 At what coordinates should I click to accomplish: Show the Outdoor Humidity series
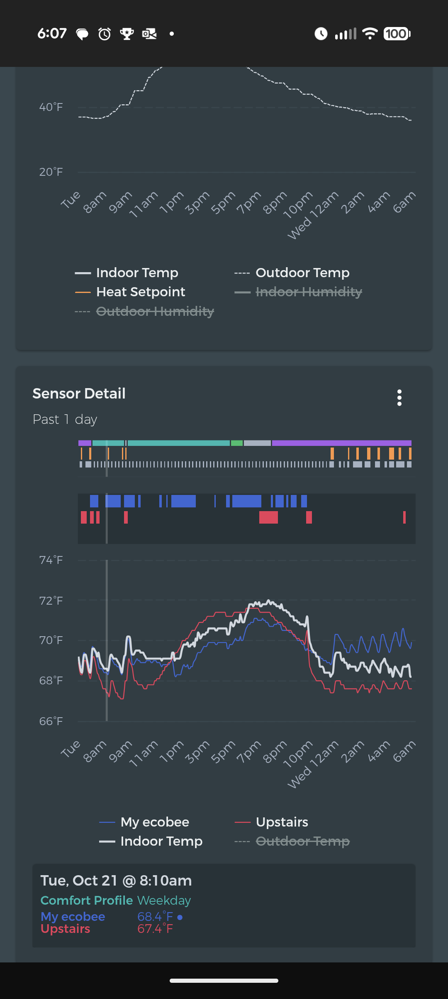coord(155,311)
